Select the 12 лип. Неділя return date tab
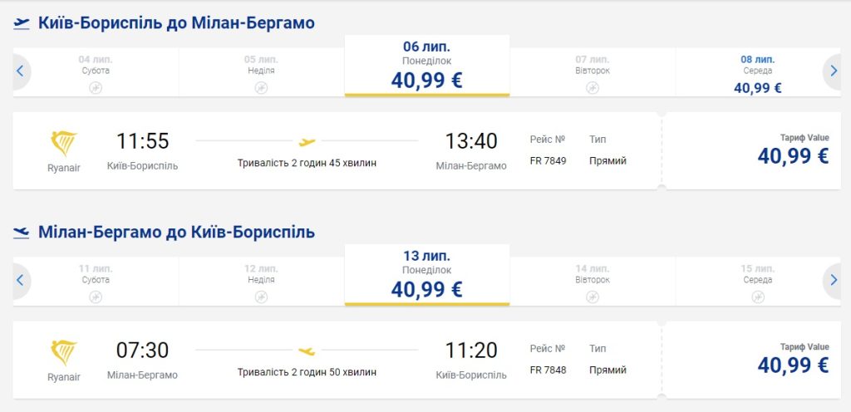Image resolution: width=851 pixels, height=412 pixels. [x=261, y=282]
